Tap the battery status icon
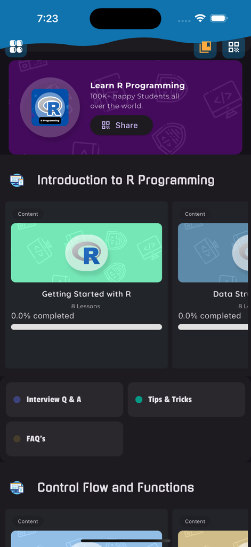Screen dimensions: 251x547 (x=219, y=18)
